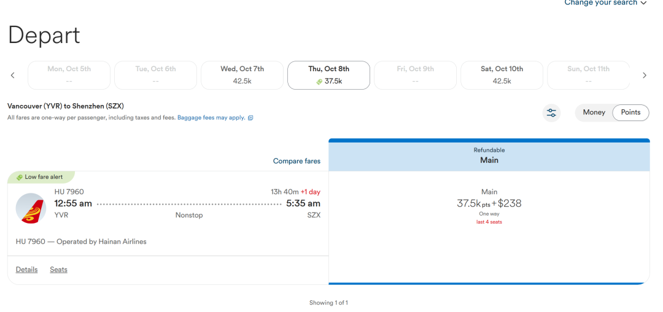Click the next dates right arrow
Viewport: 663px width, 312px height.
point(645,76)
